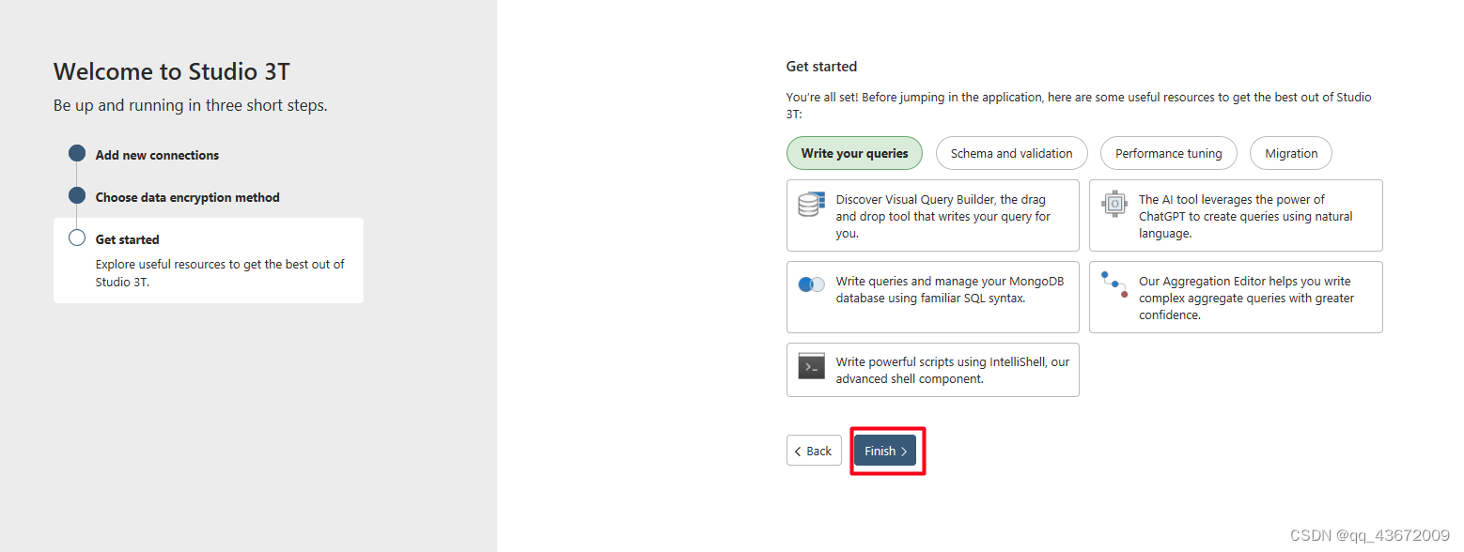Switch to the Migration tab
Screen dimensions: 1464x552
click(x=1291, y=153)
